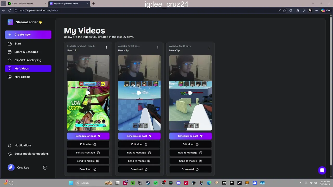The width and height of the screenshot is (333, 187).
Task: Open the weather widget showing 40°F
Action: tap(8, 183)
